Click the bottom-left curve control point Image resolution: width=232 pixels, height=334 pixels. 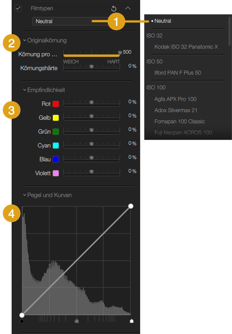22,315
